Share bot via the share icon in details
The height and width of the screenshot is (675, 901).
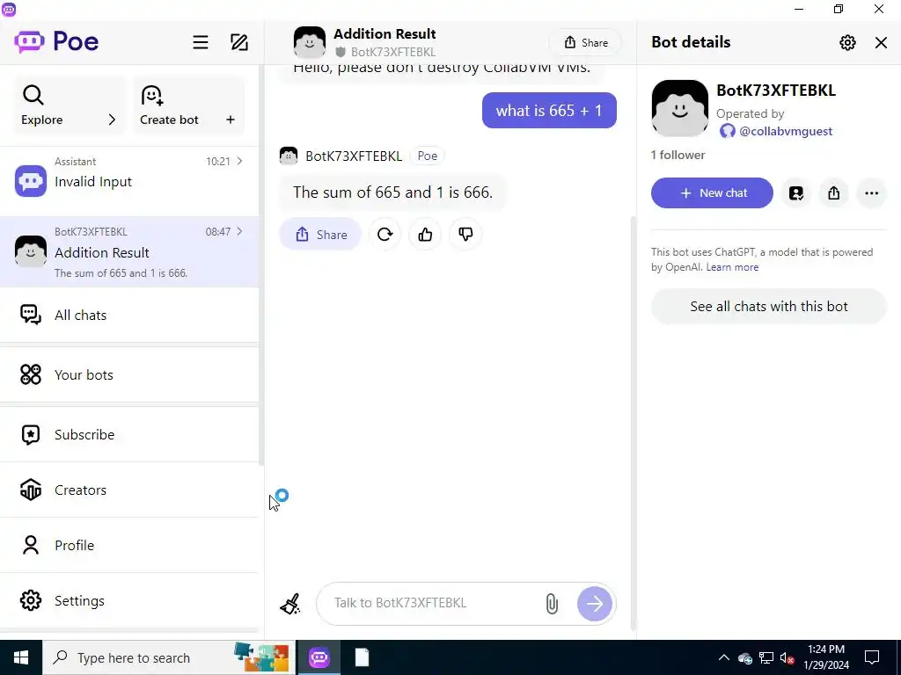(834, 192)
